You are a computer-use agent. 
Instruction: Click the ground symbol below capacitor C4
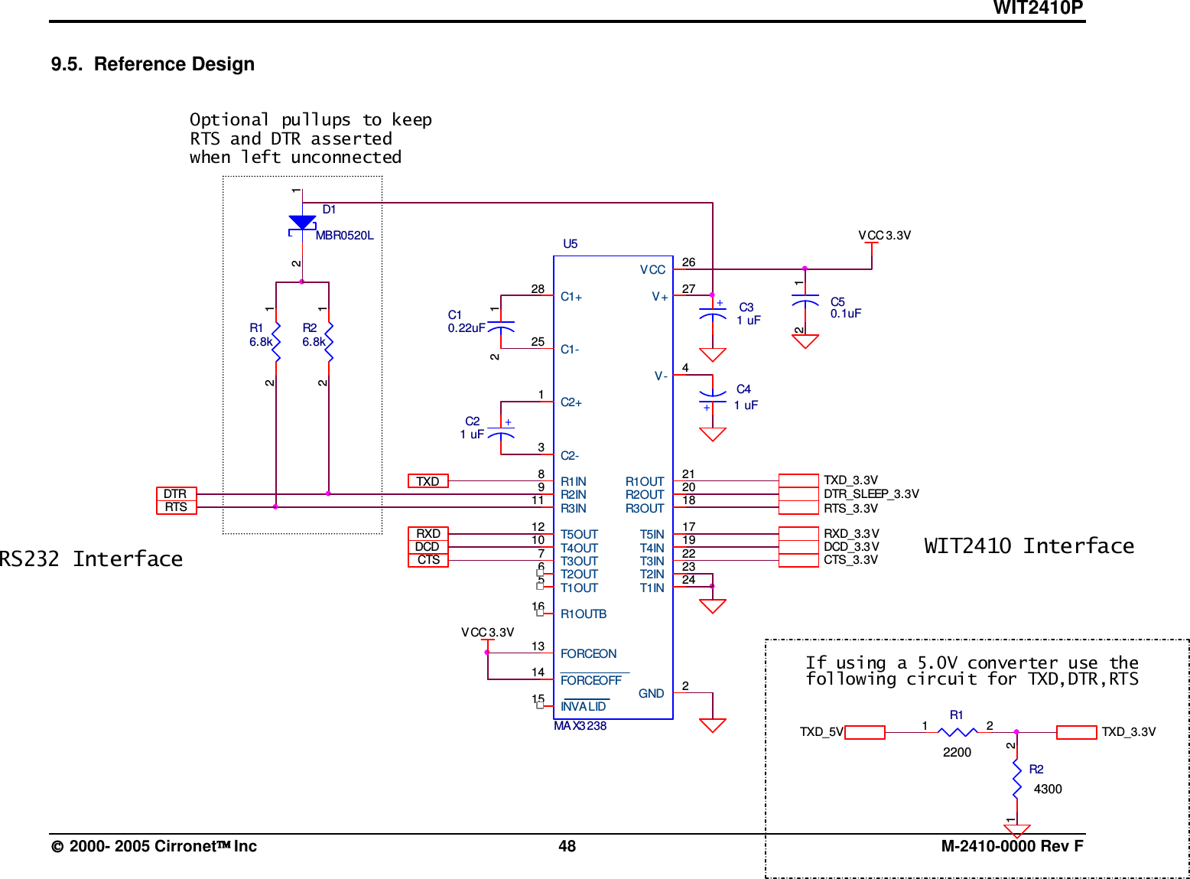click(x=713, y=435)
